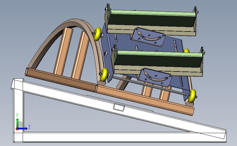Pick the right brown bottom beam segment
Screen dimensions: 237x146
tap(145, 100)
